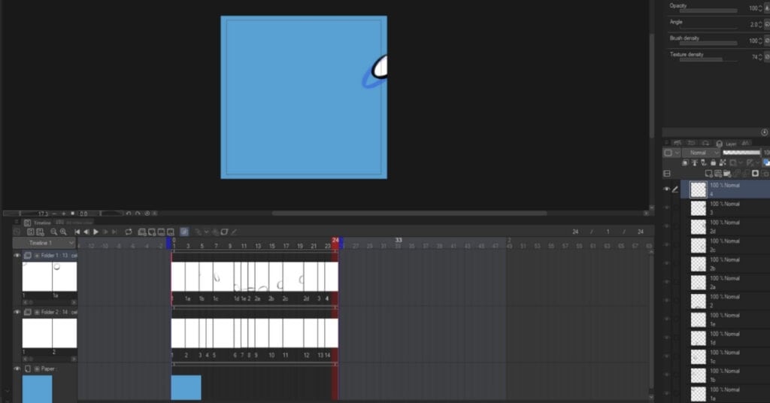Click the blue Paper track thumbnail
Viewport: 770px width, 403px height.
38,389
